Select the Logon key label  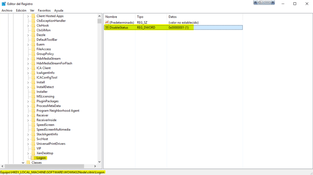point(41,158)
